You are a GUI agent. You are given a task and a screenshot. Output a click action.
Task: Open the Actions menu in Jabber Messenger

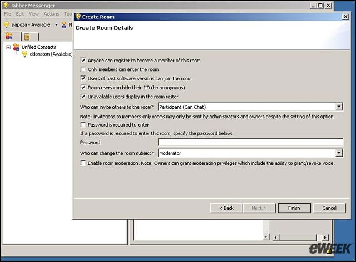coord(51,14)
